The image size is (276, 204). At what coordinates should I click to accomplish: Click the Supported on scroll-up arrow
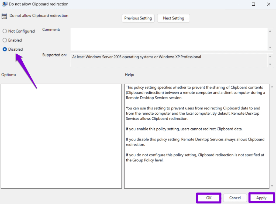(x=270, y=56)
